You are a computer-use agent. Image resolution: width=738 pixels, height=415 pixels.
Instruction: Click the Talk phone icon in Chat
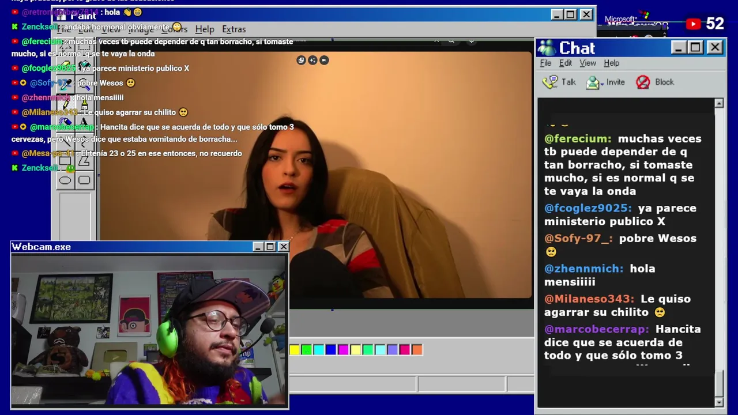point(551,82)
